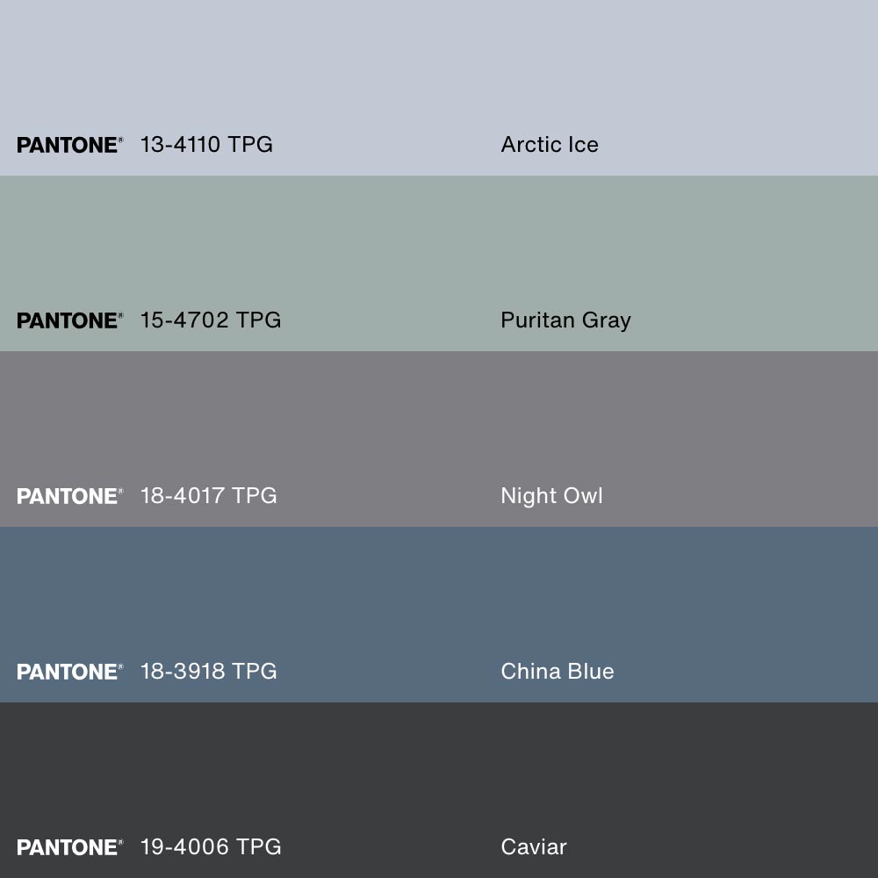
Task: Select the 18-3918 TPG code label
Action: click(209, 672)
